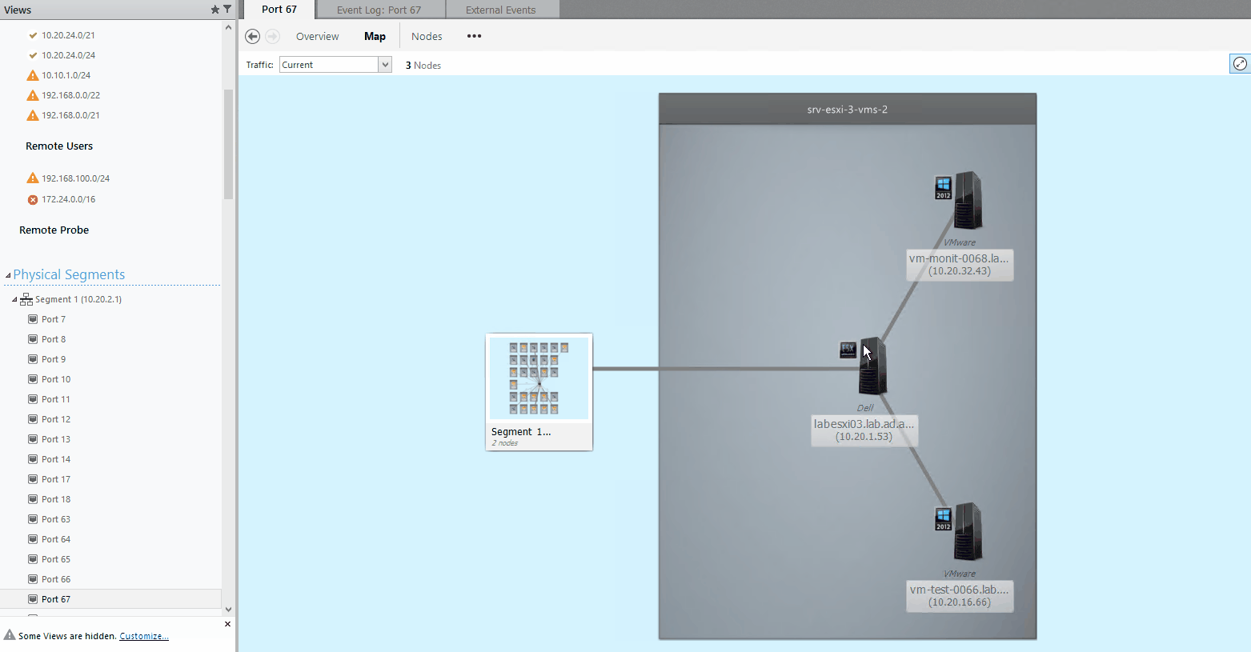Click the ESX badge on labesxi03 node
1251x652 pixels.
pyautogui.click(x=848, y=350)
